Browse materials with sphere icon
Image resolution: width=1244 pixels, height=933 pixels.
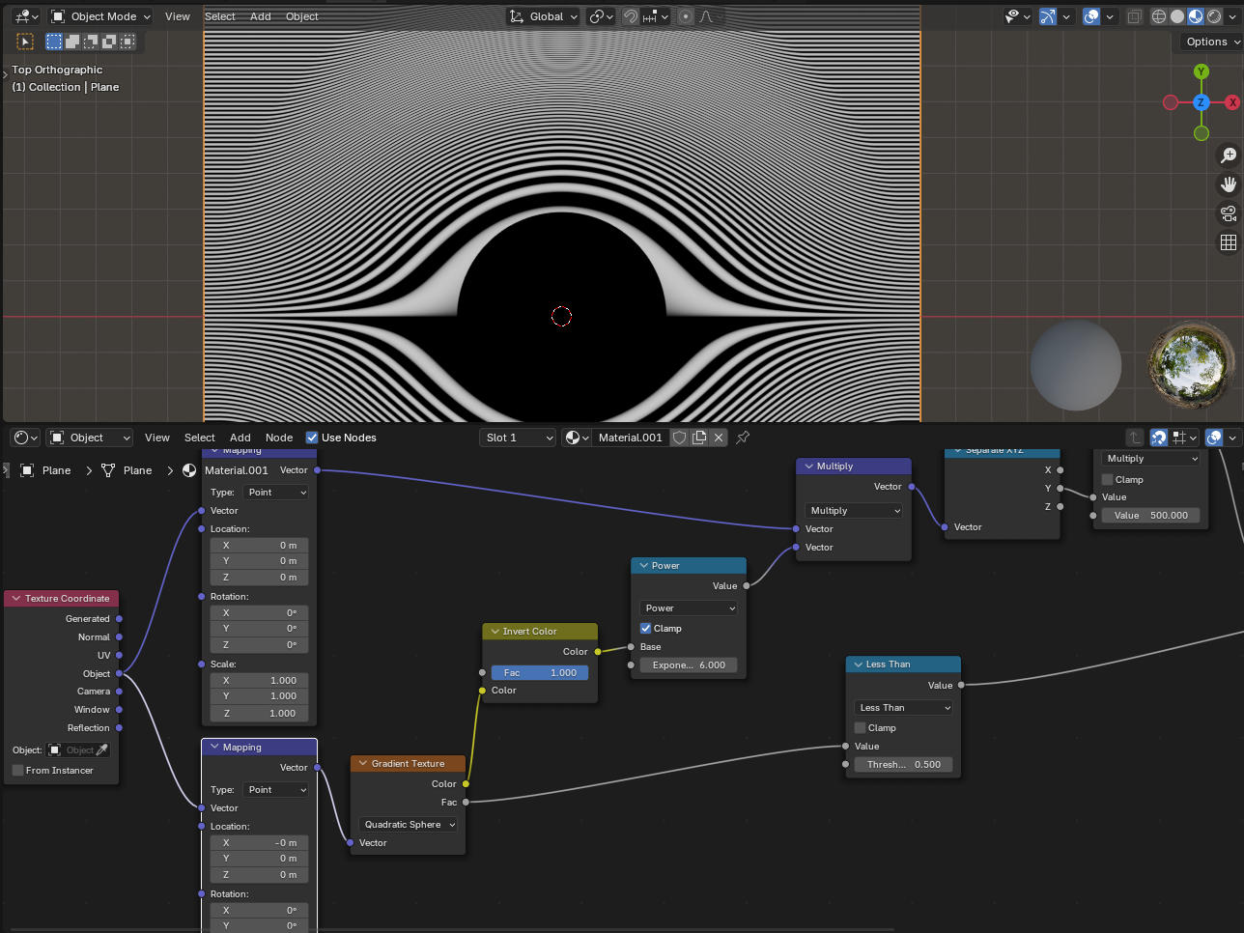pyautogui.click(x=577, y=438)
